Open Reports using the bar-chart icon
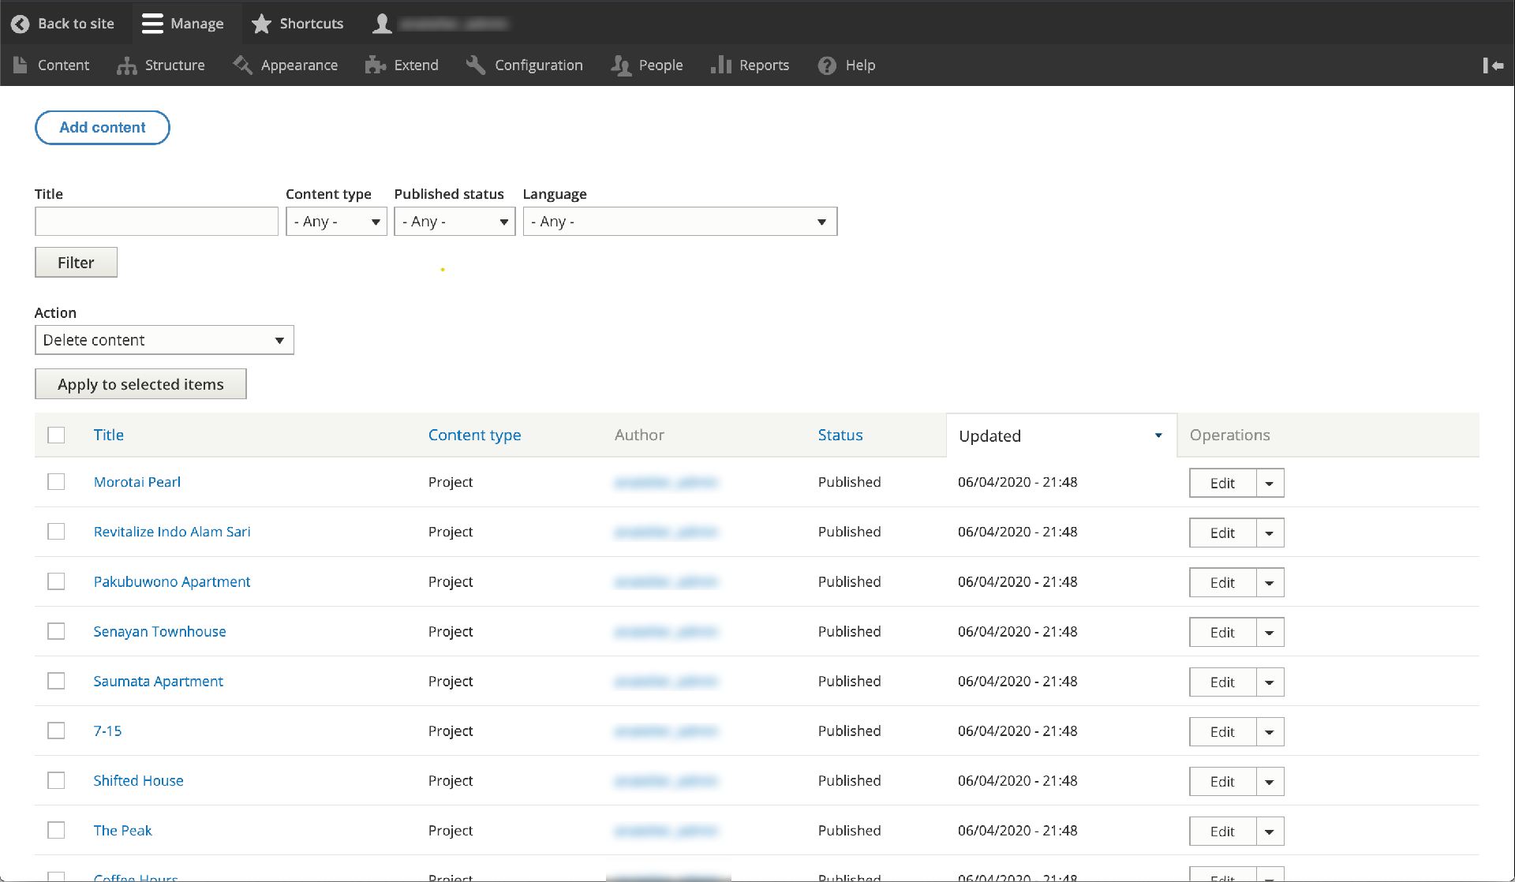1515x882 pixels. (720, 65)
